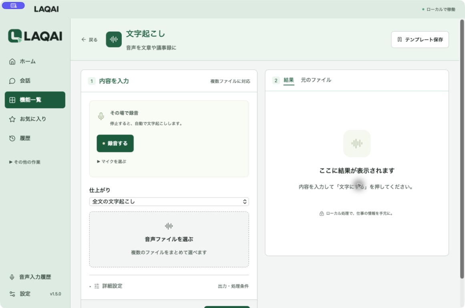Open お気に入り in the sidebar
465x308 pixels.
[35, 119]
